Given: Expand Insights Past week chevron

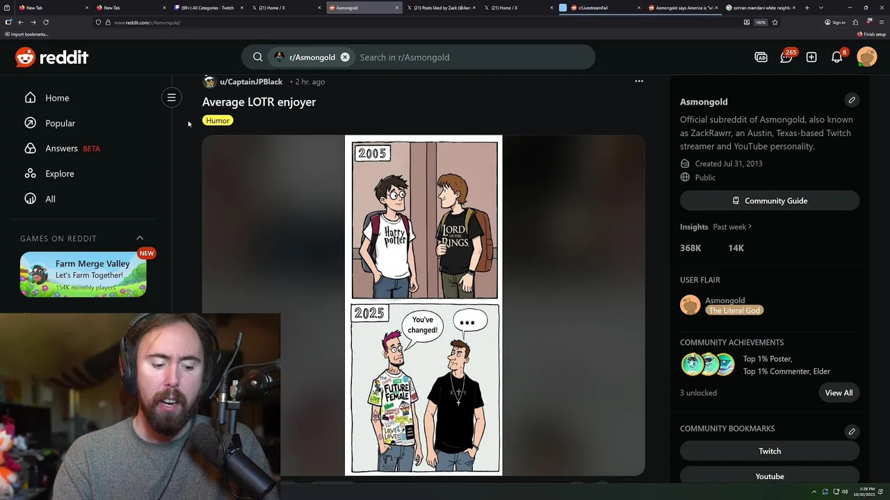Looking at the screenshot, I should 750,226.
